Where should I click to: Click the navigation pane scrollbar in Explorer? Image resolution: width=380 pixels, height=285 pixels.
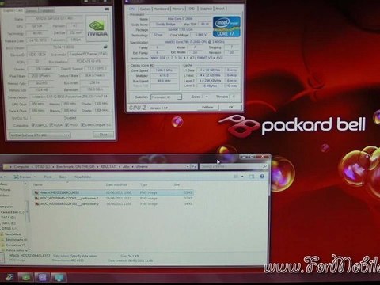(27, 211)
